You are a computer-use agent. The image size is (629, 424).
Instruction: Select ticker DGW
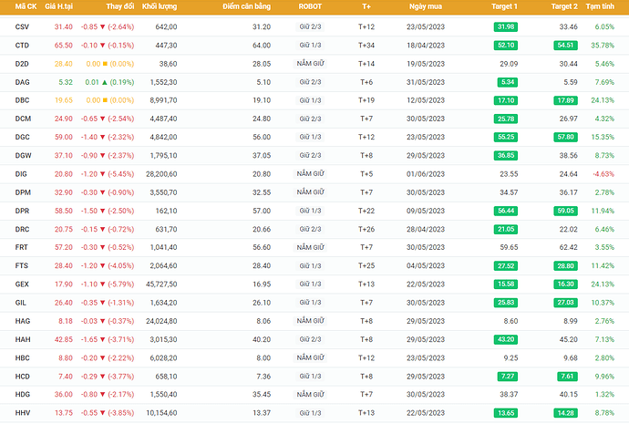coord(24,156)
